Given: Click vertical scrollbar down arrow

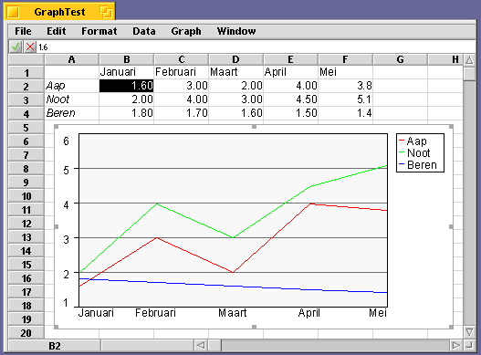Looking at the screenshot, I should [x=469, y=331].
